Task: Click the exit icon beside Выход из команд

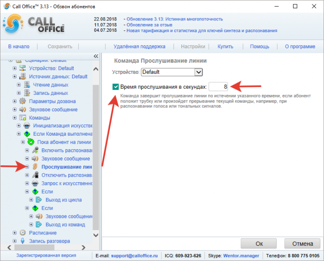Action: [x=39, y=224]
